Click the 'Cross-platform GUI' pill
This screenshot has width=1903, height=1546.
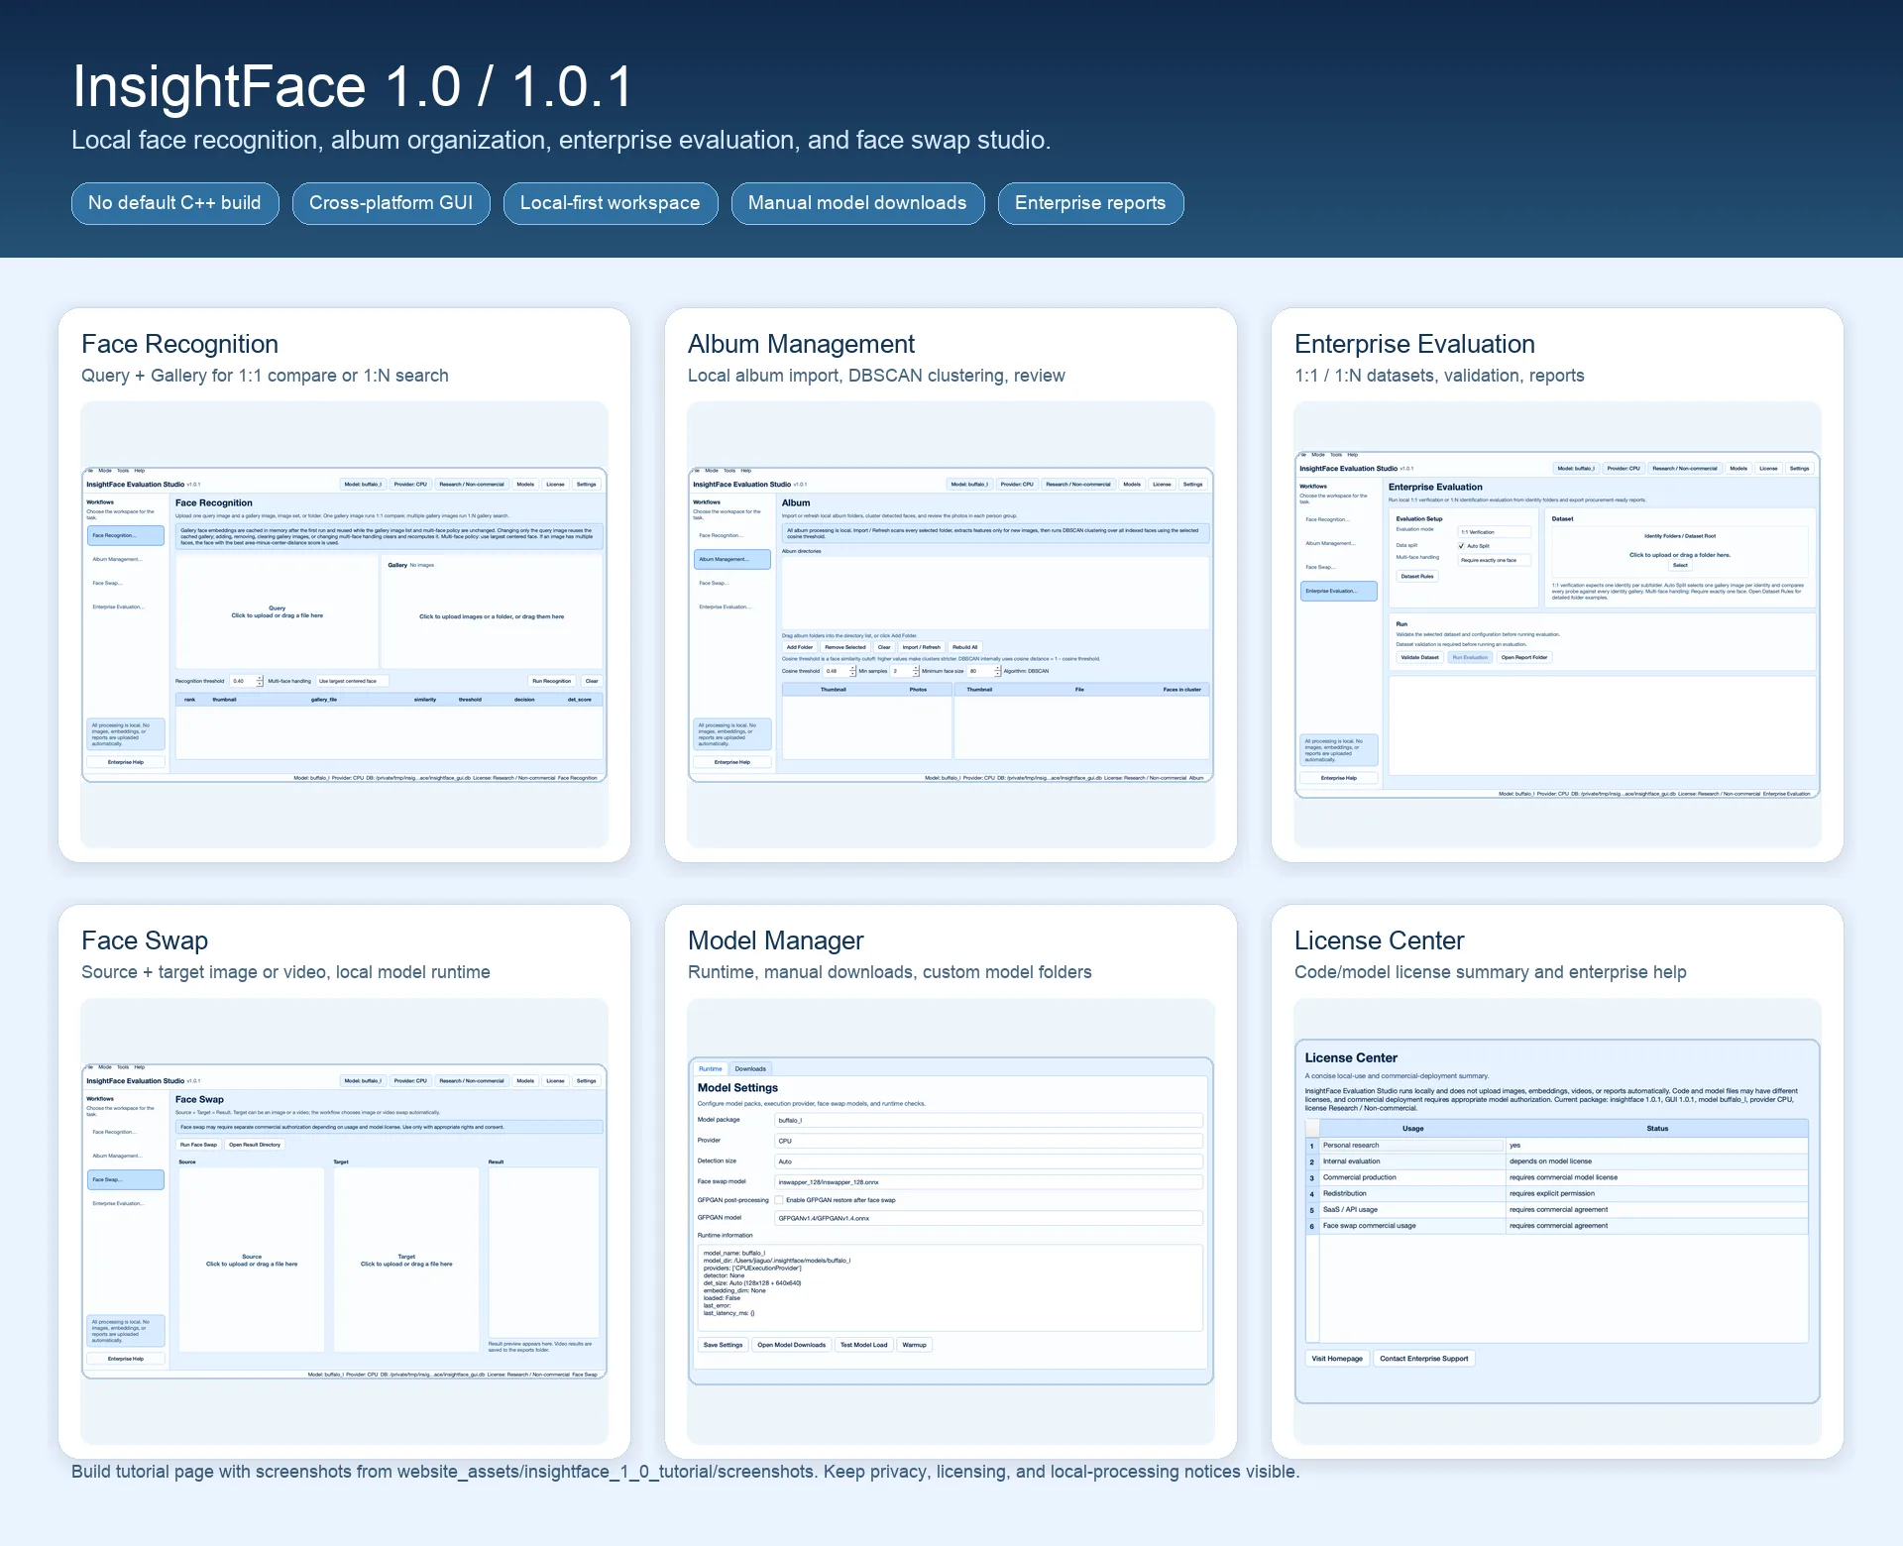pyautogui.click(x=391, y=203)
